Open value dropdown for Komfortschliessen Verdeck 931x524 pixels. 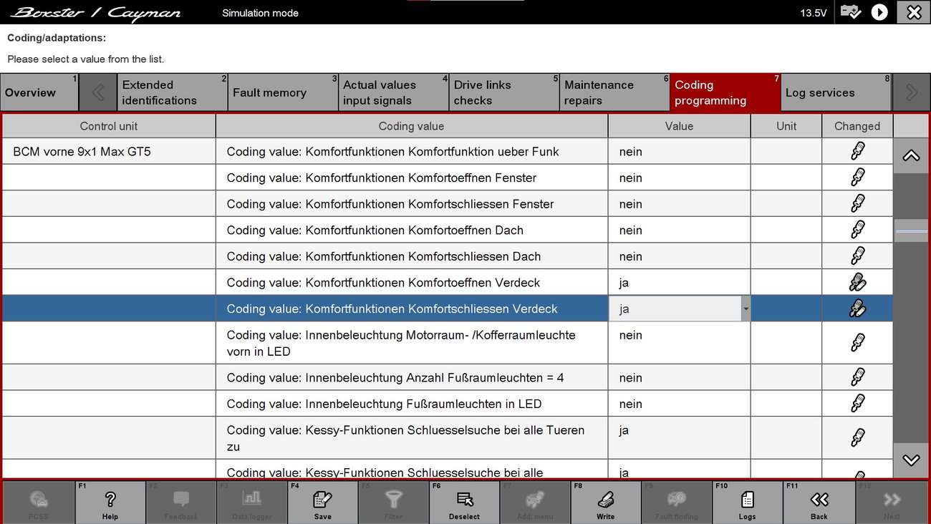746,309
